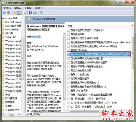Click the Internet Explorer folder icon

3,22
